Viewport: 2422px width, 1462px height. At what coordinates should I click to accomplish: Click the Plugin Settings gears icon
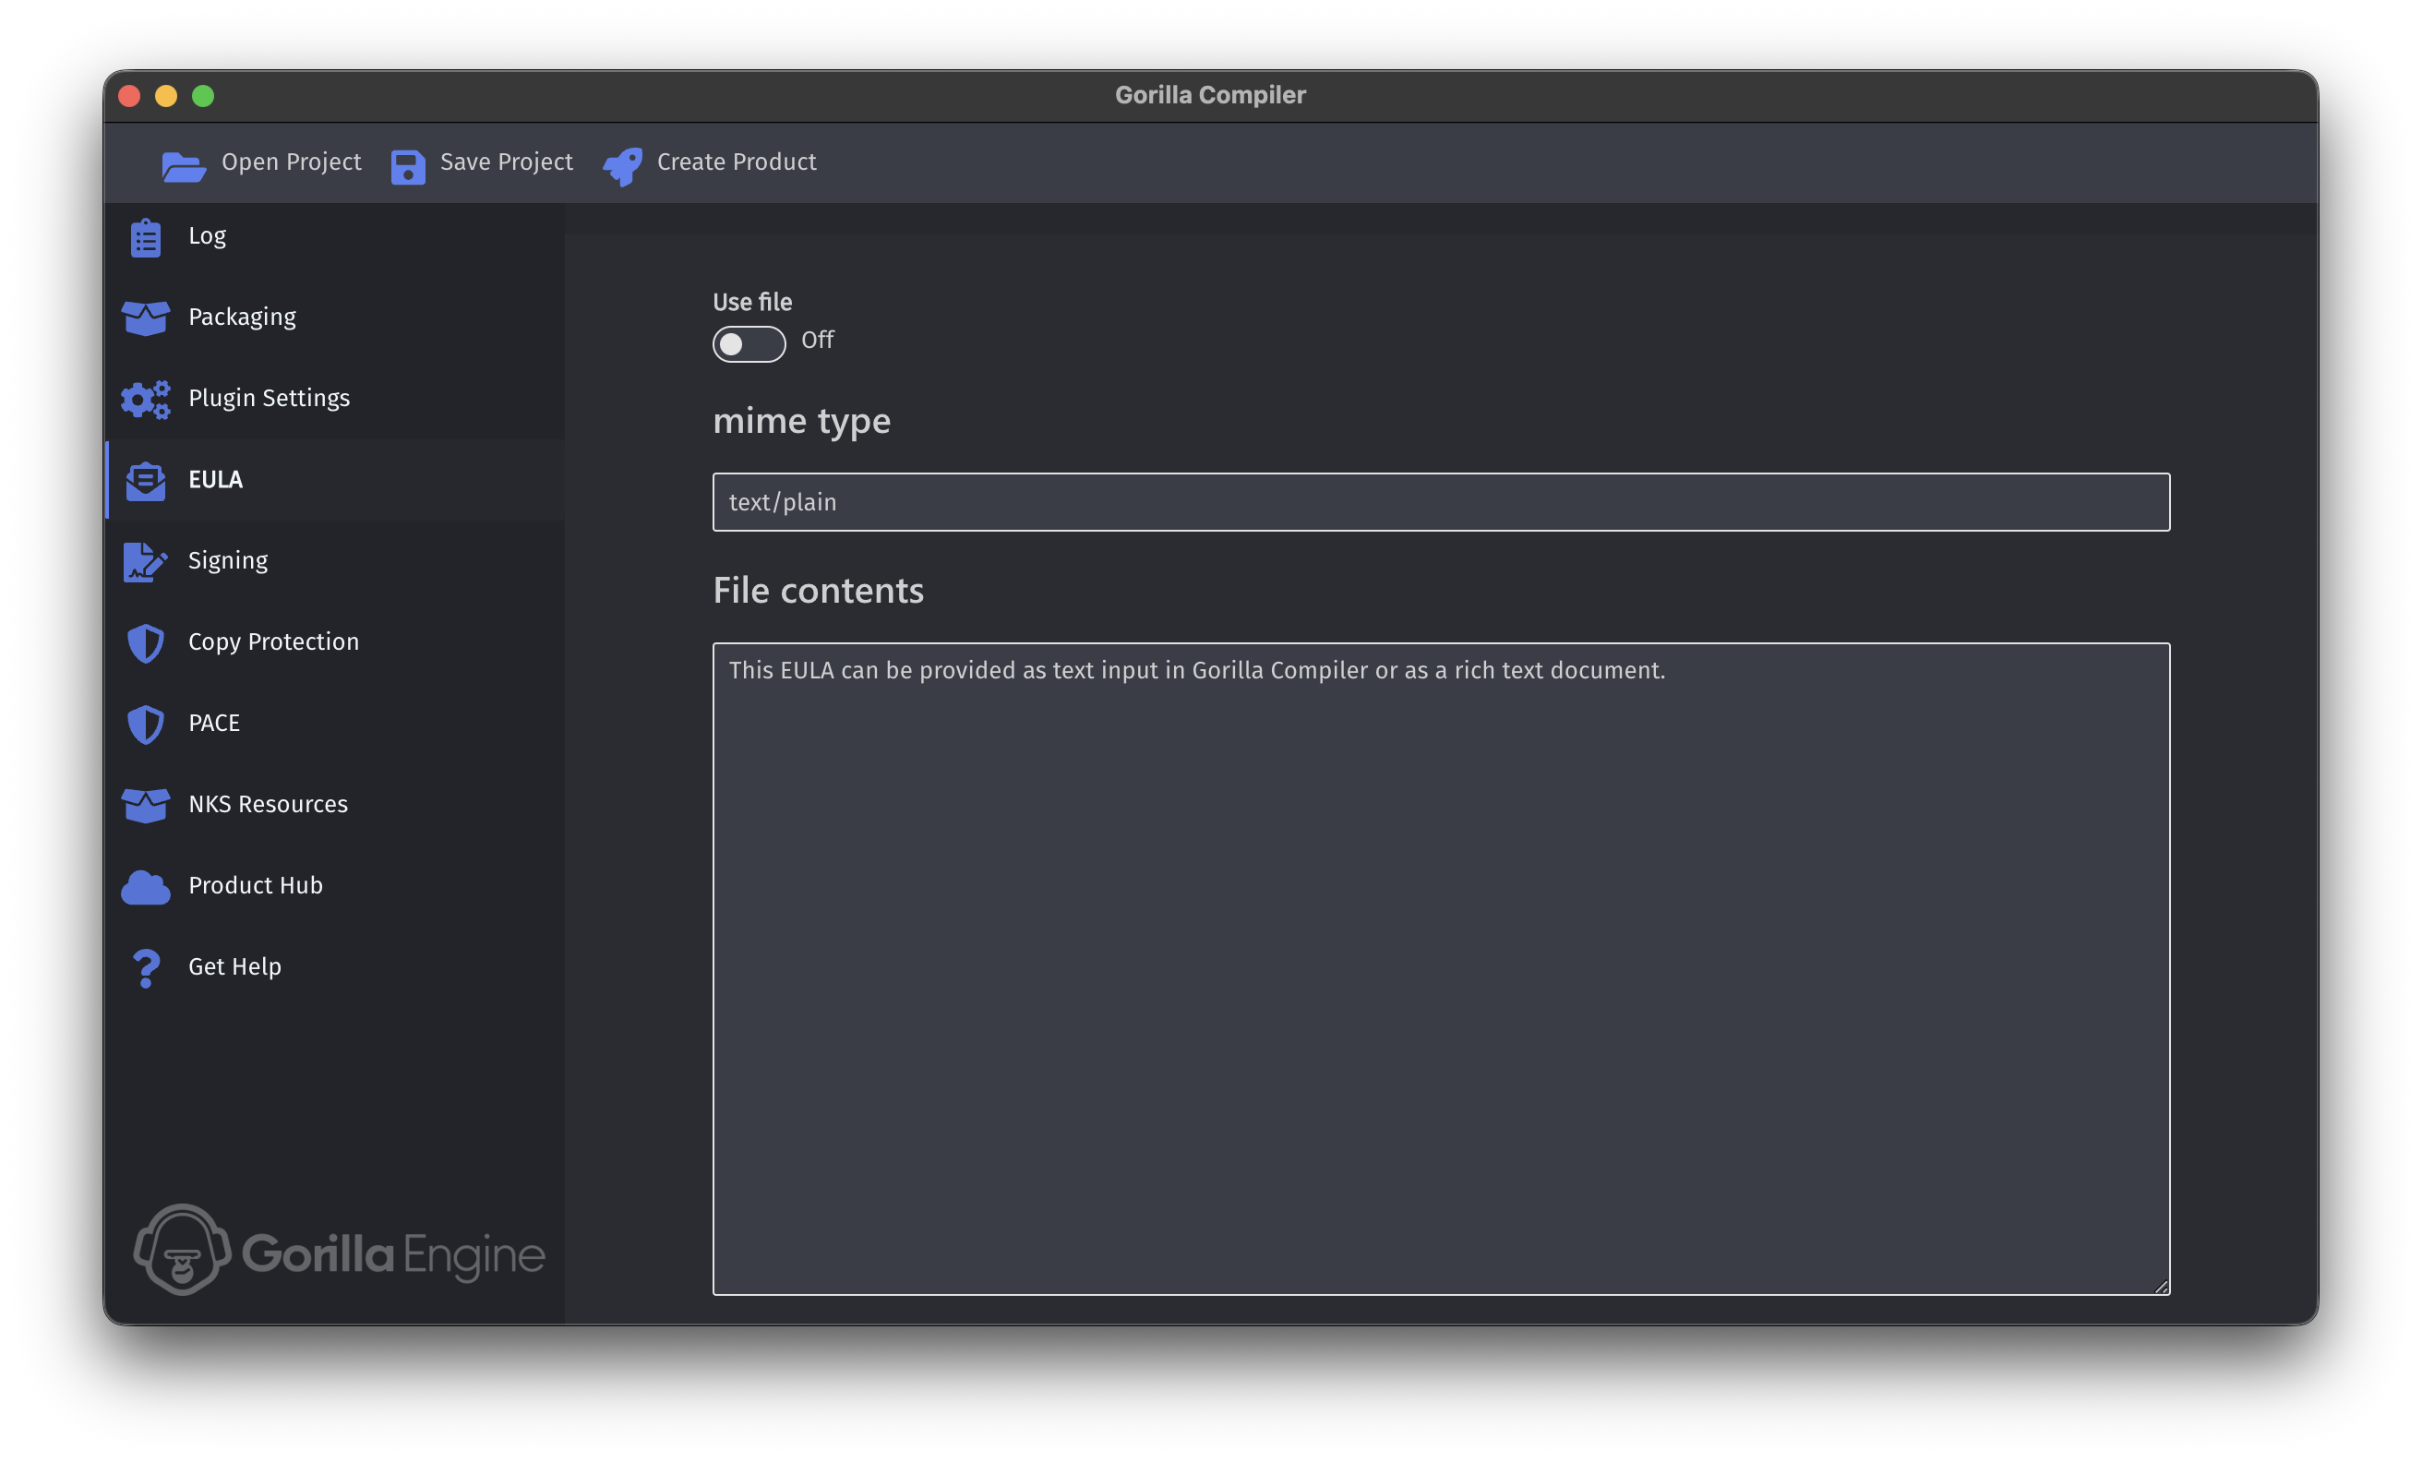pyautogui.click(x=146, y=399)
